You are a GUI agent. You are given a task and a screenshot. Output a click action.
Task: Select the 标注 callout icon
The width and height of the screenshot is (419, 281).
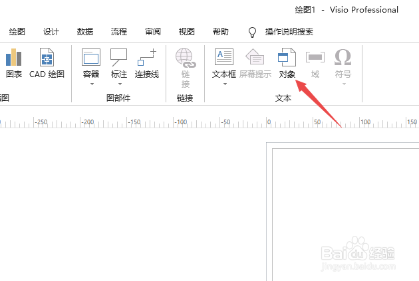click(x=119, y=57)
